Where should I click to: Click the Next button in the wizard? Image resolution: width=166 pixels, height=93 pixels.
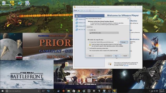tap(116, 56)
